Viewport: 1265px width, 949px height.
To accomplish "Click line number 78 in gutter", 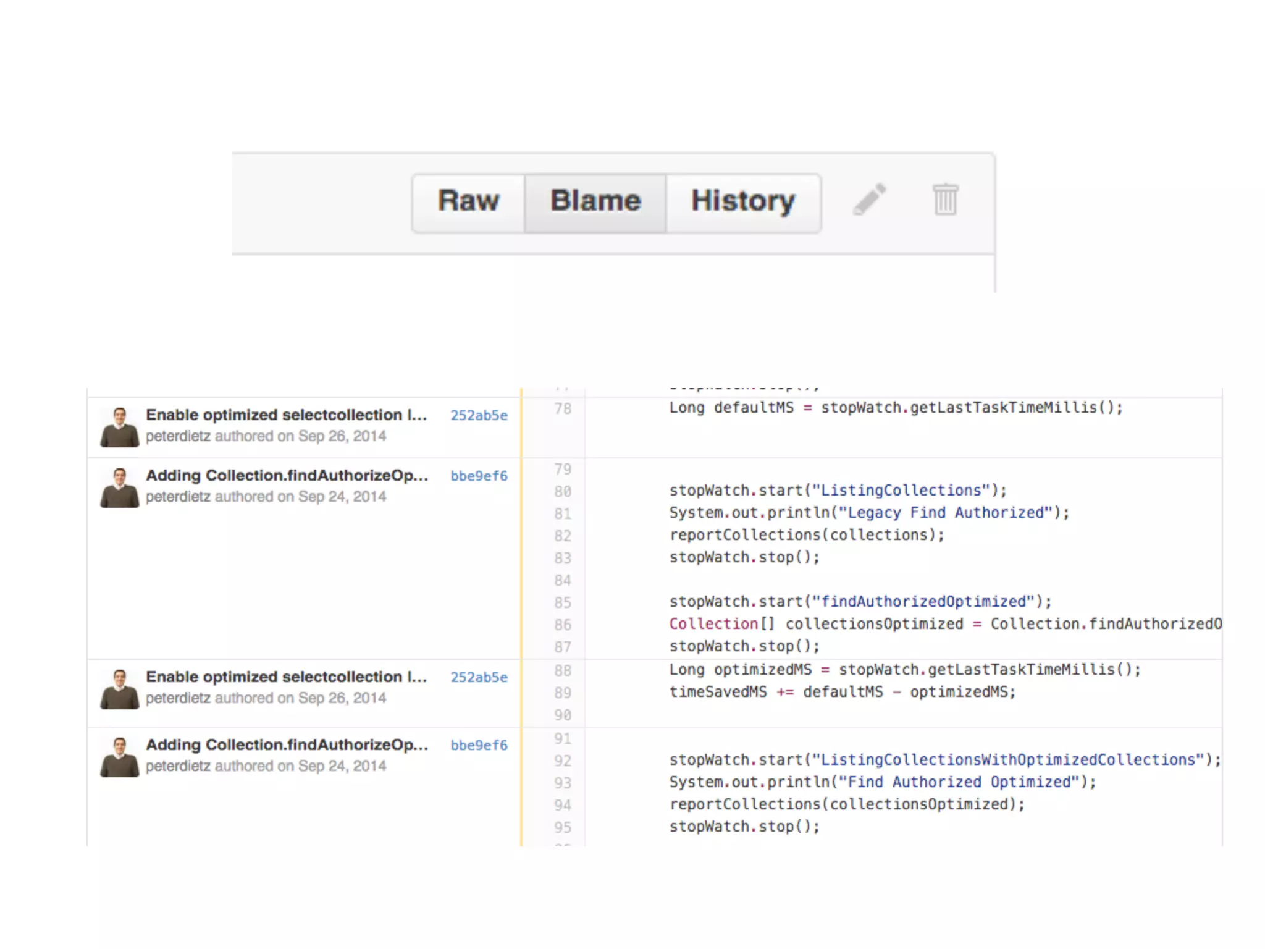I will coord(562,408).
